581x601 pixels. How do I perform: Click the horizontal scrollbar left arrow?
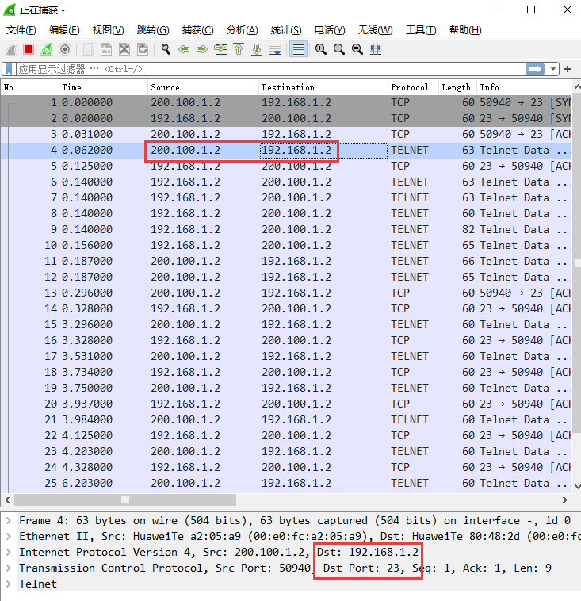(7, 500)
